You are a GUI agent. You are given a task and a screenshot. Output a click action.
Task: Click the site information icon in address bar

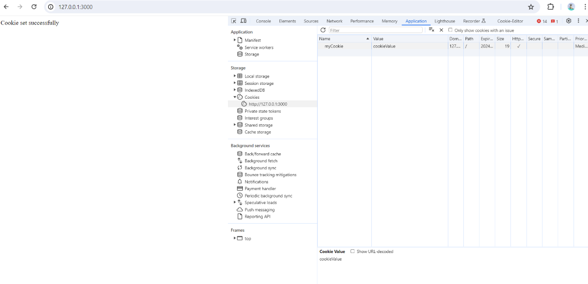(51, 7)
